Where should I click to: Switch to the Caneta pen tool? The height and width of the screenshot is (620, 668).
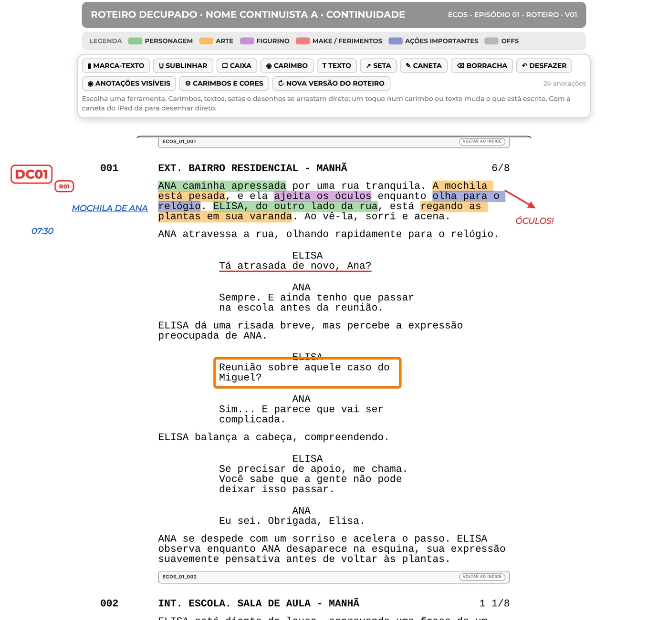424,65
